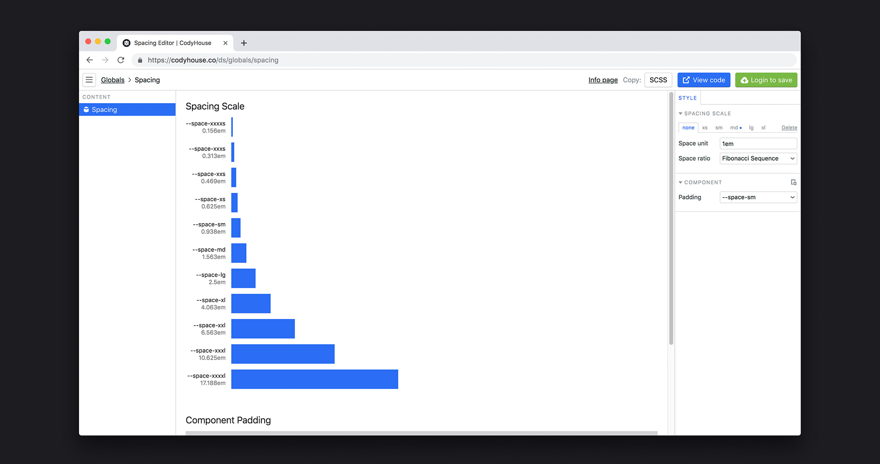This screenshot has width=880, height=464.
Task: Select the SCSS copy format tab
Action: tap(658, 80)
